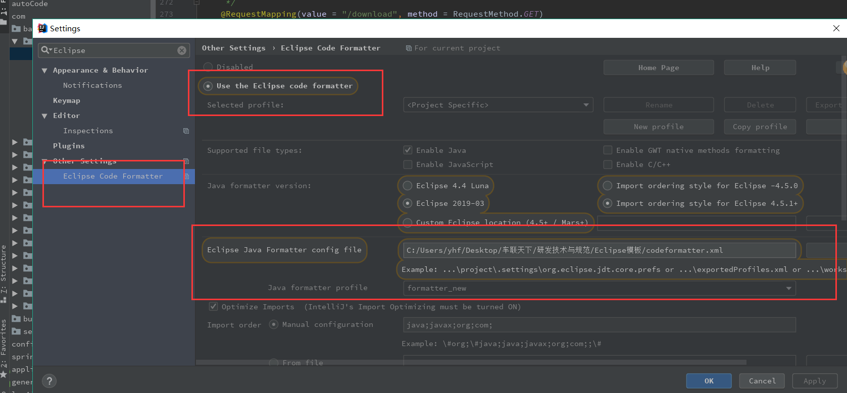Select Manual configuration import order
Image resolution: width=847 pixels, height=393 pixels.
(274, 324)
